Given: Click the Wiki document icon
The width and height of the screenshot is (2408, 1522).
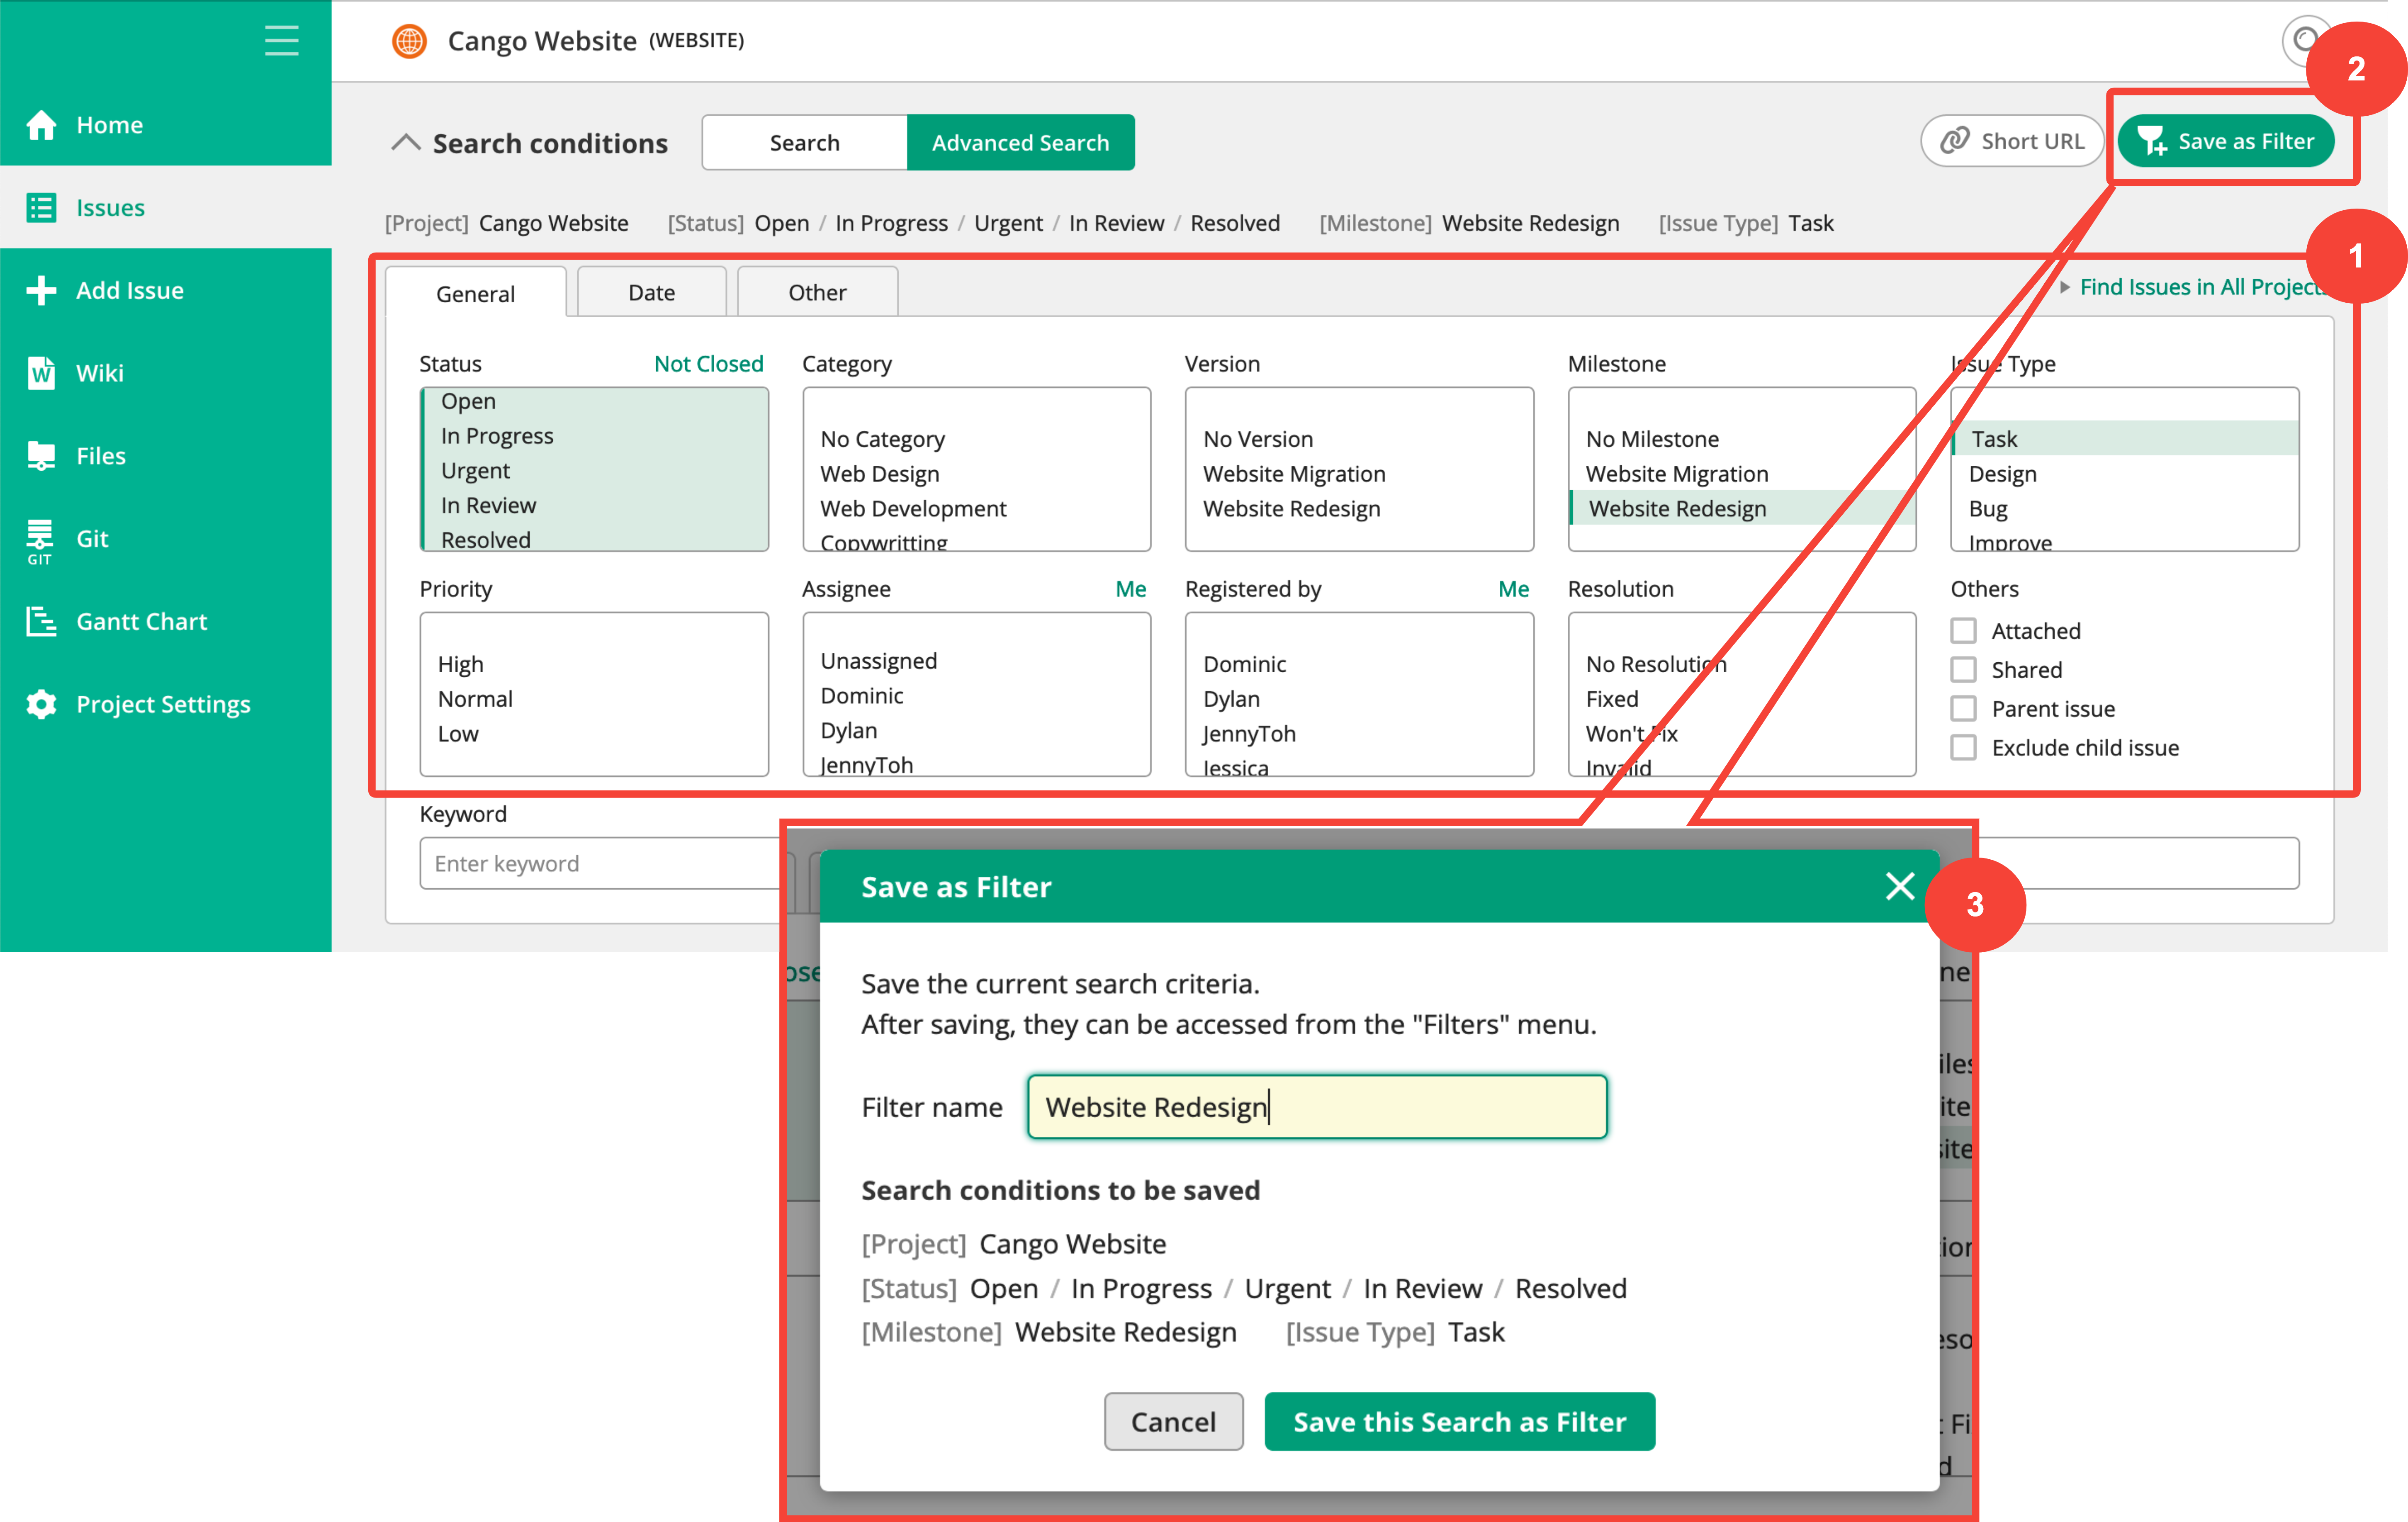Looking at the screenshot, I should pyautogui.click(x=41, y=373).
